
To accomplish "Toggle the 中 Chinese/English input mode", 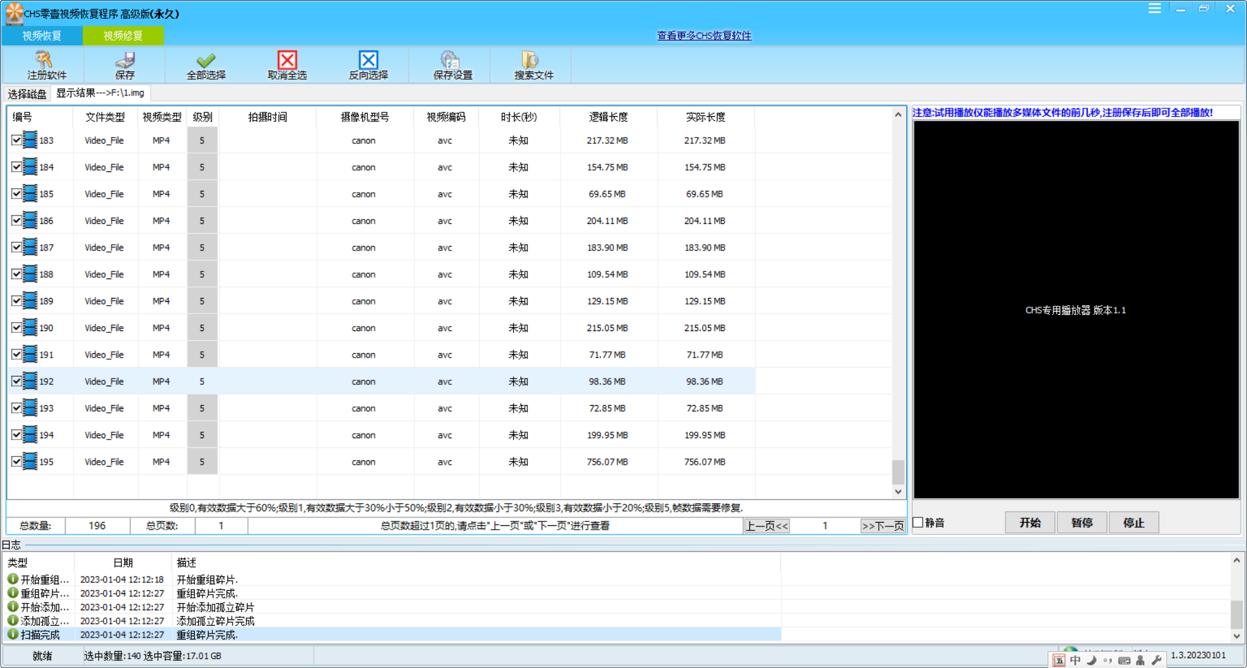I will click(1076, 660).
